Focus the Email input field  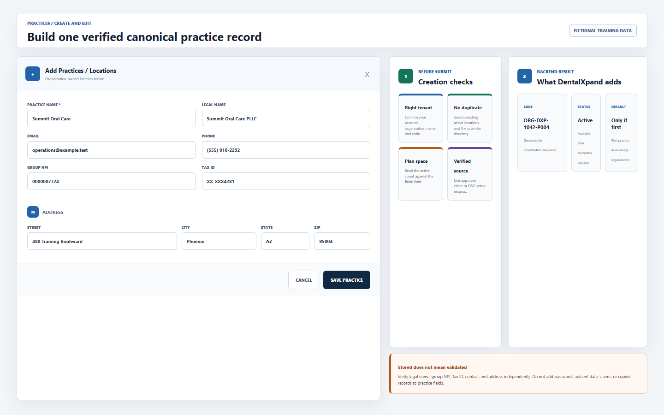click(x=112, y=150)
